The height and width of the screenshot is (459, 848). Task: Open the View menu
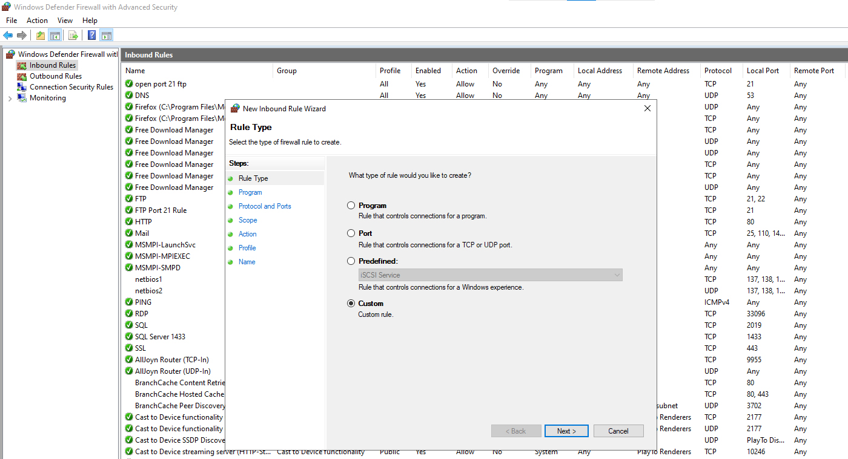[x=65, y=21]
